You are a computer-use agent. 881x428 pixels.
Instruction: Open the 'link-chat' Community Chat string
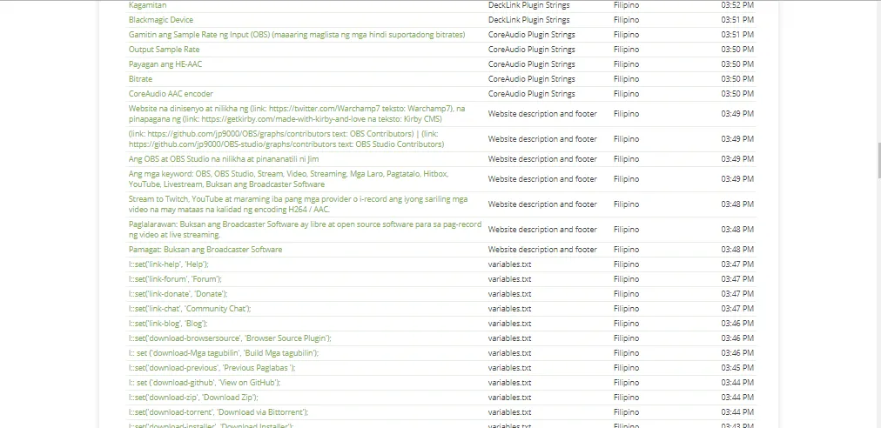coord(190,309)
